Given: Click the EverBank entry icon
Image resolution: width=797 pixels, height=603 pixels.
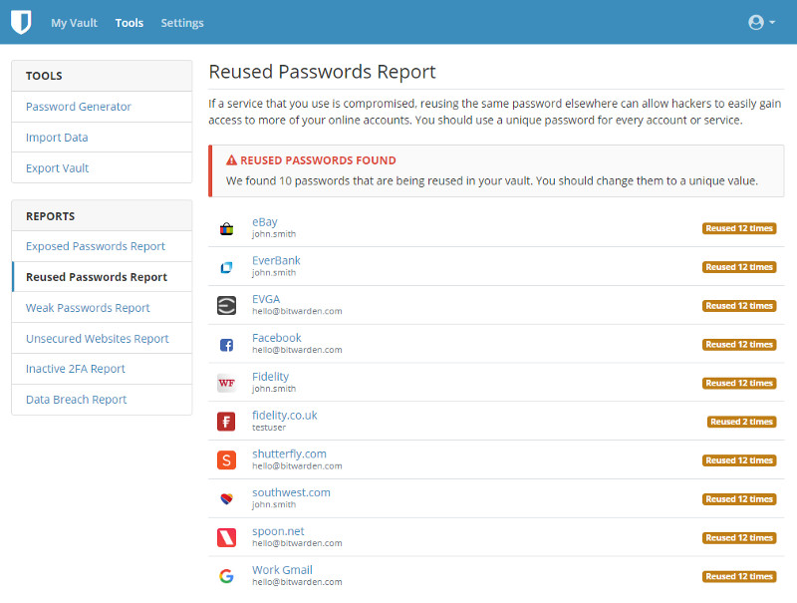Looking at the screenshot, I should (x=226, y=267).
